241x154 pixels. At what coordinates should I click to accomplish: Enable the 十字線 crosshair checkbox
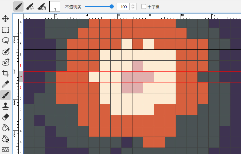144,6
